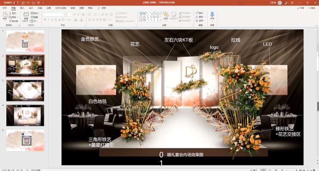319x171 pixels.
Task: Open the font size dropdown
Action: click(71, 15)
